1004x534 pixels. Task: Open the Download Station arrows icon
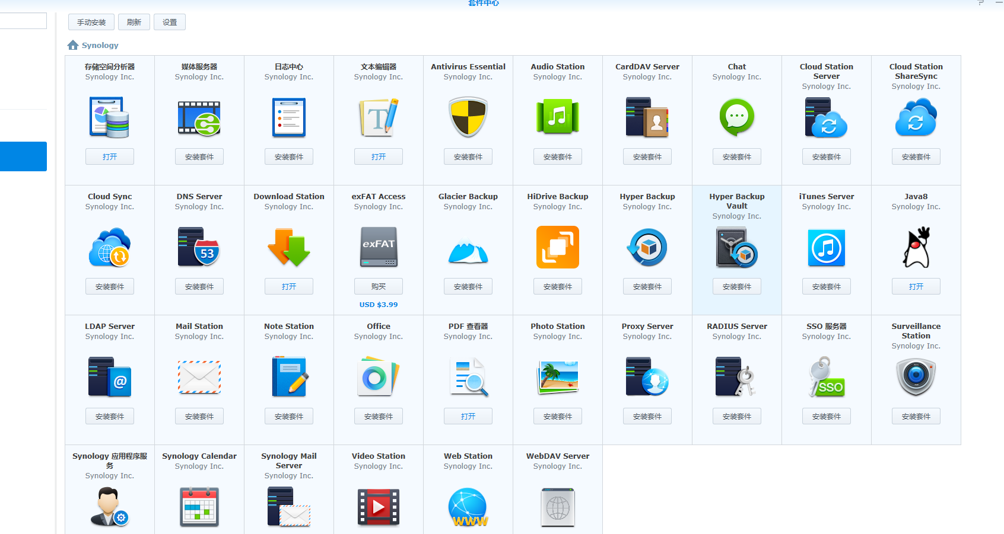point(289,248)
